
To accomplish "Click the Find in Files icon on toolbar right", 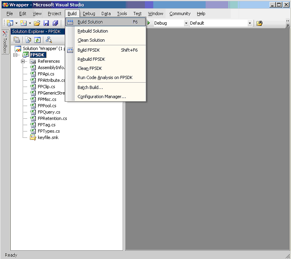I will pyautogui.click(x=260, y=23).
